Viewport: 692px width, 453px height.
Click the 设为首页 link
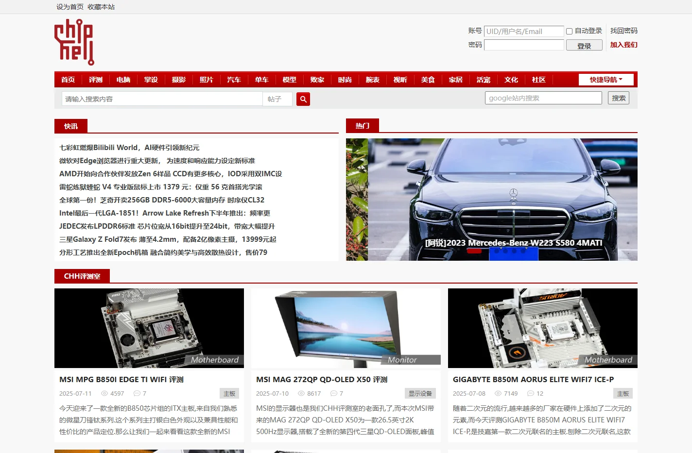click(70, 7)
